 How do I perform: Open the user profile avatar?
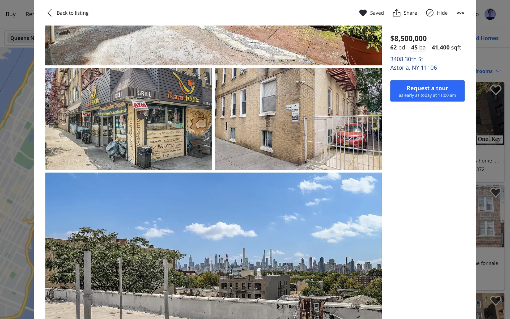click(490, 14)
